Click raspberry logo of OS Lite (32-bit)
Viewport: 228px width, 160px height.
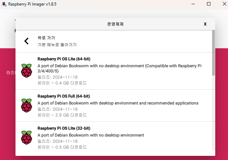point(27,138)
